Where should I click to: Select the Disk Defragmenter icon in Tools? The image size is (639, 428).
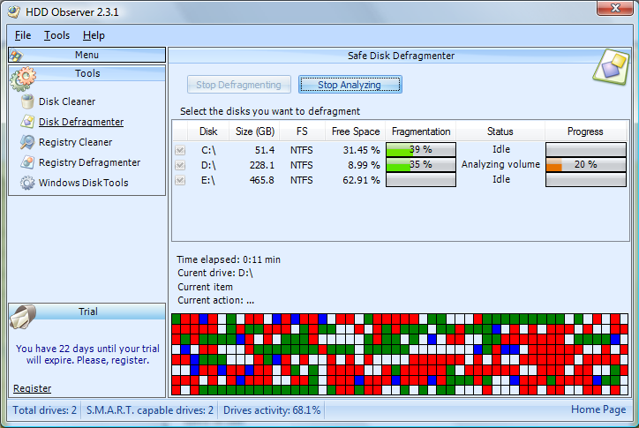(x=27, y=122)
